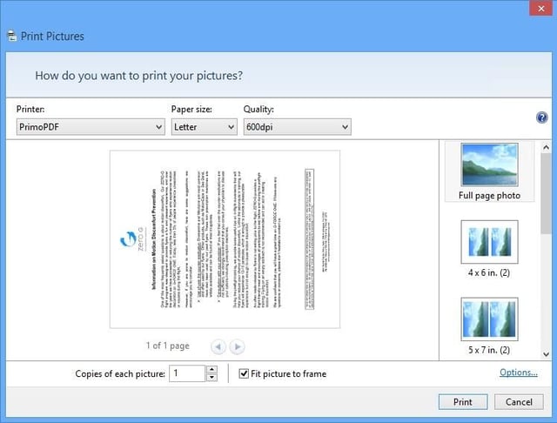Click the layout list scroll up arrow
The width and height of the screenshot is (557, 423).
546,147
